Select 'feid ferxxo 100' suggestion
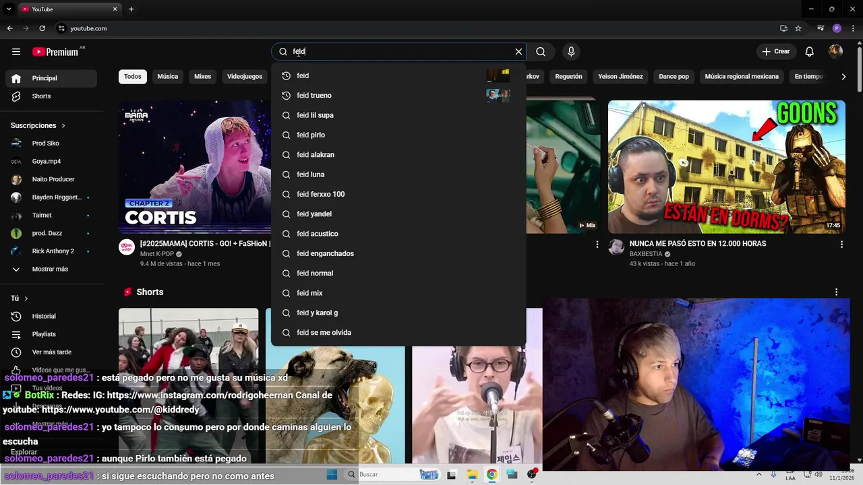The width and height of the screenshot is (863, 485). click(398, 194)
